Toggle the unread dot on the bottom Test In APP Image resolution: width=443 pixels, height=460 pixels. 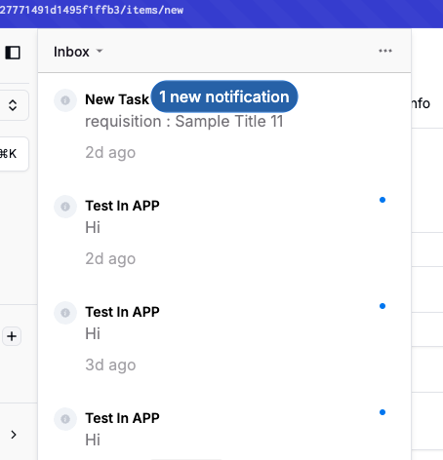(x=383, y=412)
